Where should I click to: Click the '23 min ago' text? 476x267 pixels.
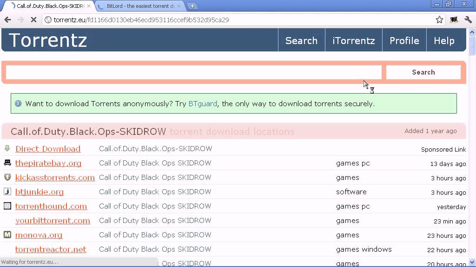click(450, 222)
